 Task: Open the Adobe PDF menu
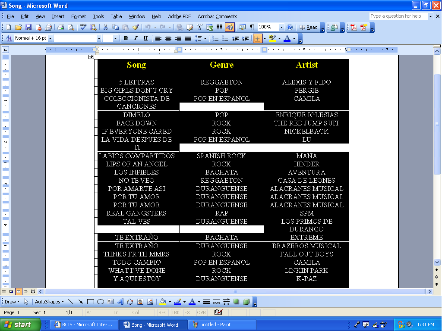(179, 16)
